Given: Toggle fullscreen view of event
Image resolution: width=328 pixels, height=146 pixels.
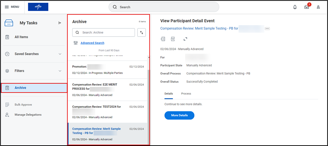Looking at the screenshot, I should tap(185, 39).
